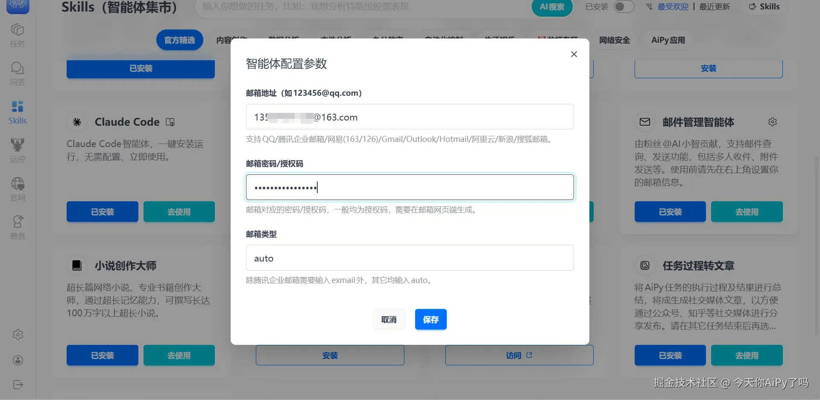Click the Skills button in the top-right corner
Screen dimensions: 820x400
coord(764,7)
